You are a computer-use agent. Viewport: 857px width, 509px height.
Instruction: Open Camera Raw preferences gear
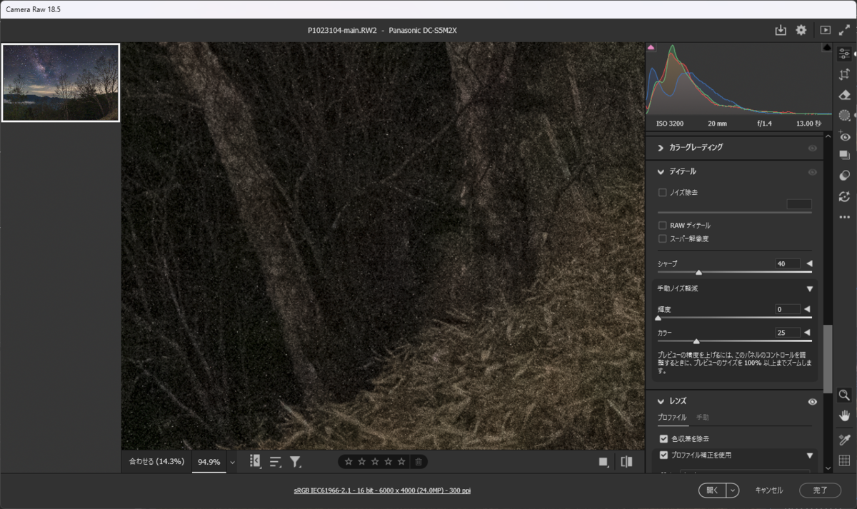click(801, 30)
